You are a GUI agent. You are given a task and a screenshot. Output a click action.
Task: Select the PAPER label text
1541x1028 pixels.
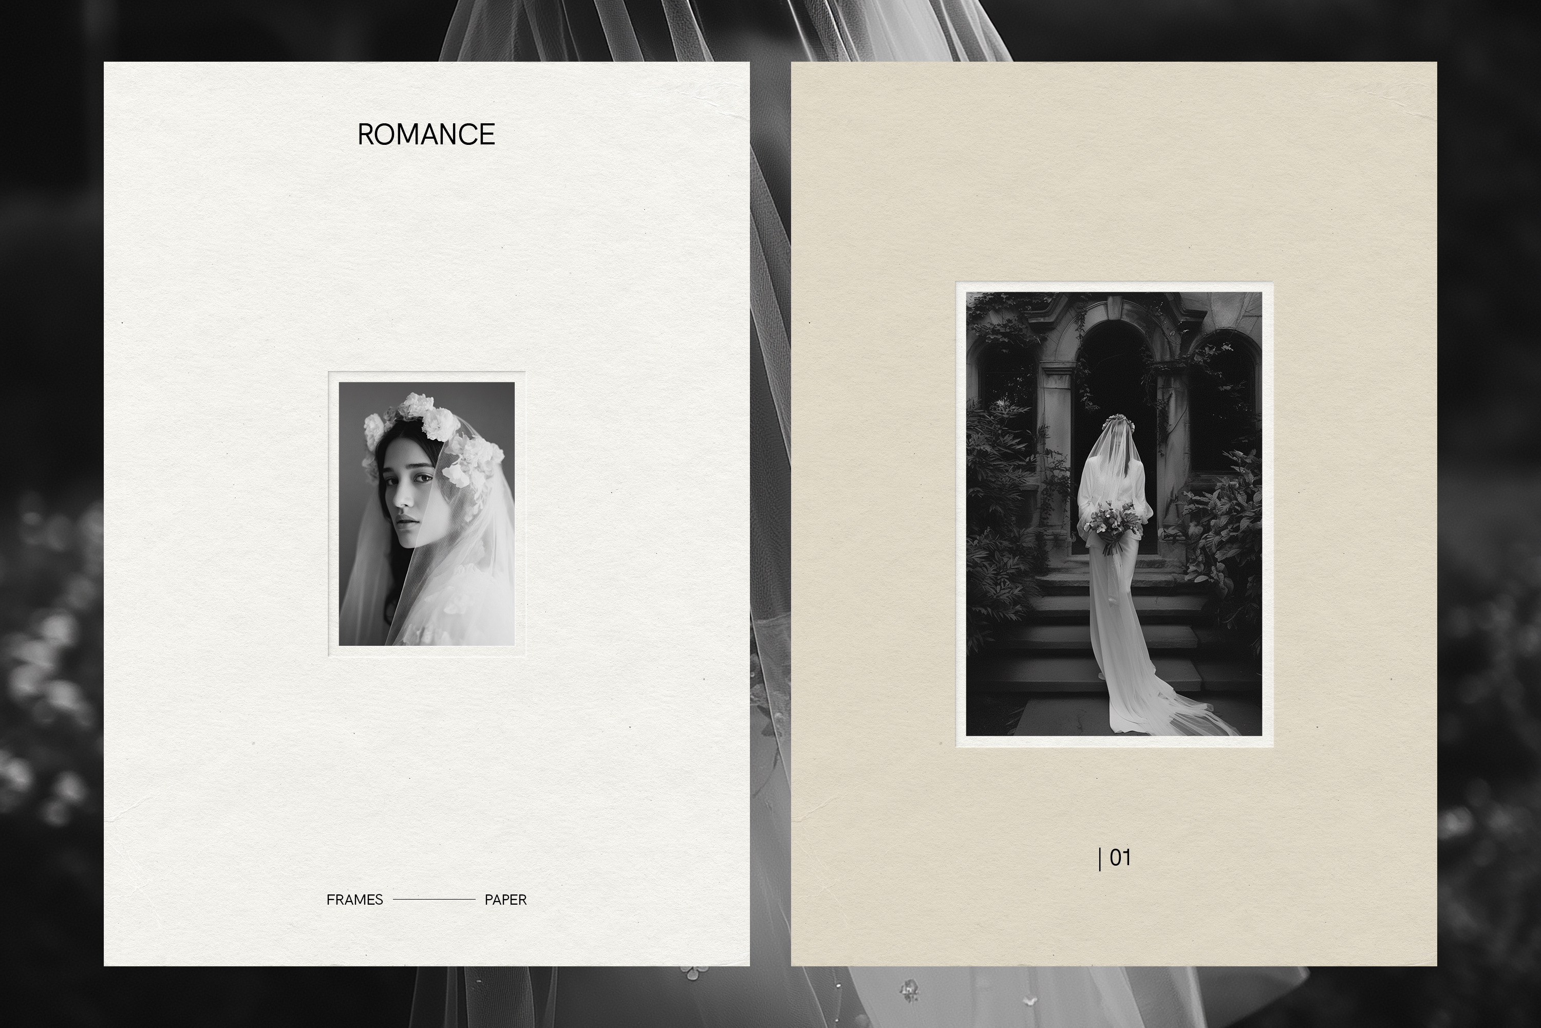coord(505,900)
